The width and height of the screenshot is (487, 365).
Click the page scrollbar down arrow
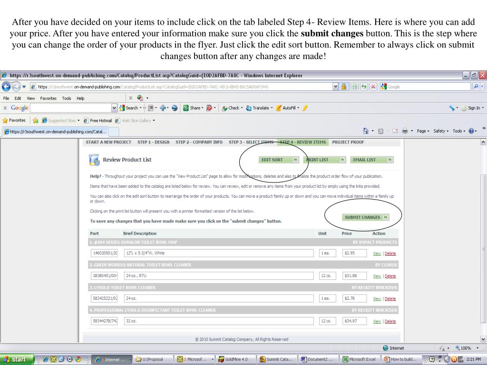pyautogui.click(x=483, y=339)
